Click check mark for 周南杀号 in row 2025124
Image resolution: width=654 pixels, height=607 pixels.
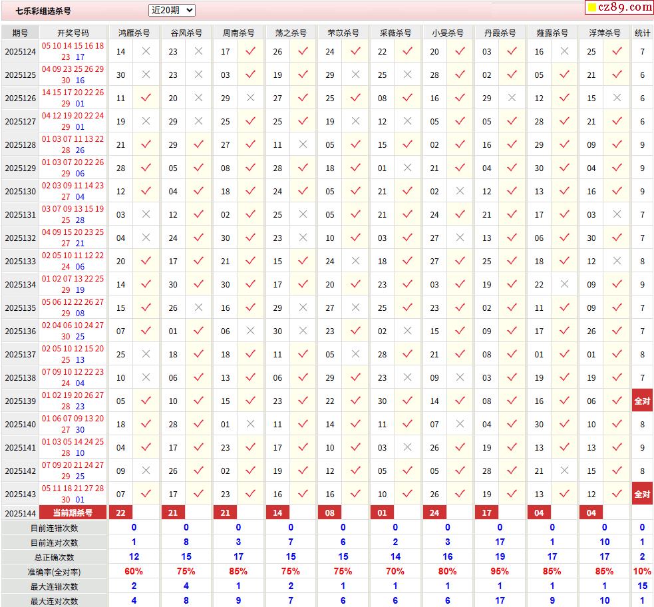click(x=251, y=51)
